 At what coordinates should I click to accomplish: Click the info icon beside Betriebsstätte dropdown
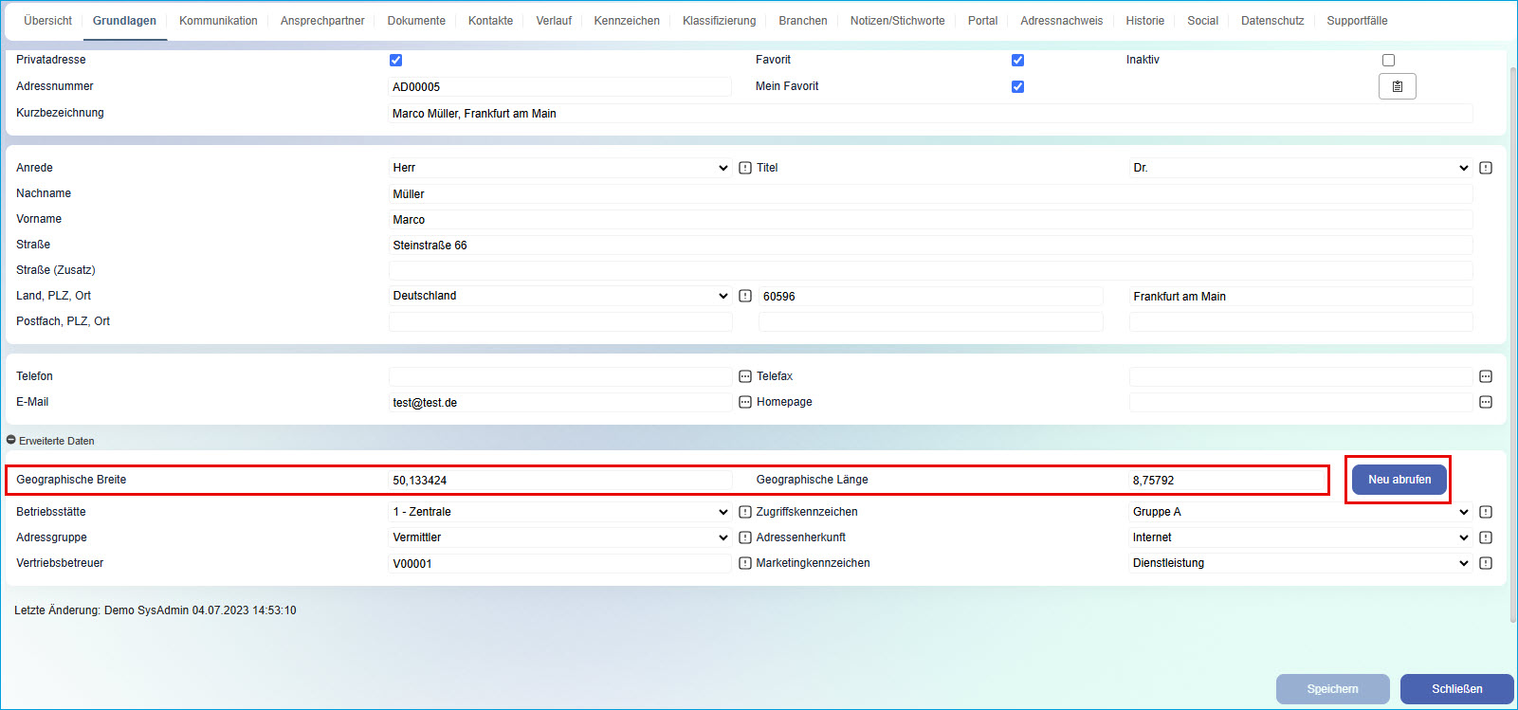pos(745,512)
